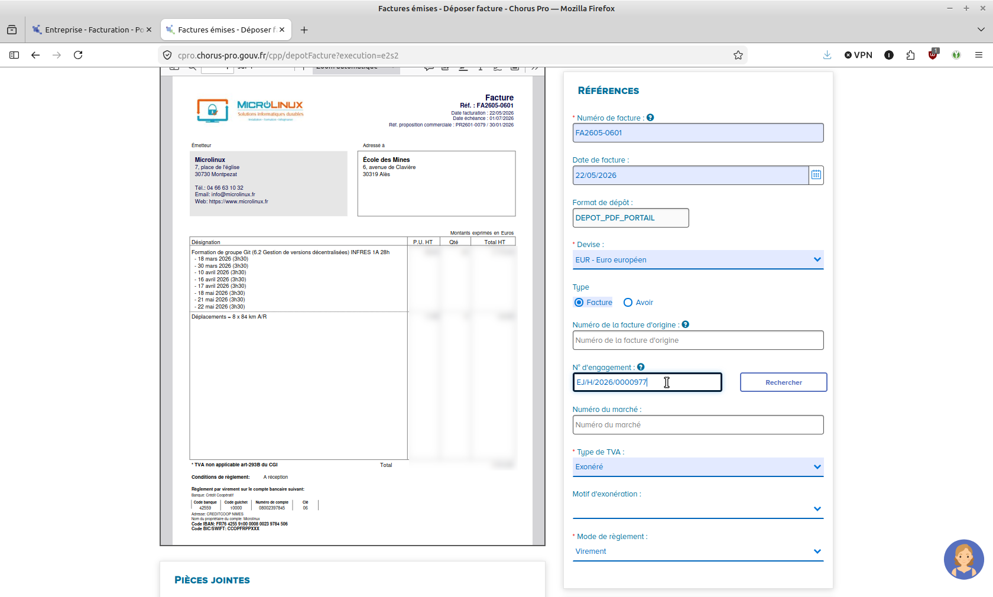Close the Factures émises - Déposer tab
Viewport: 993px width, 597px height.
tap(282, 30)
